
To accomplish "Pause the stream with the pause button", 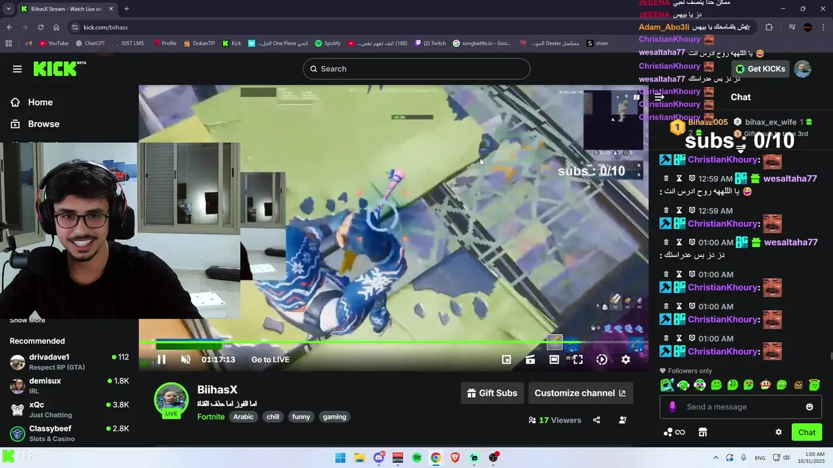I will tap(161, 359).
